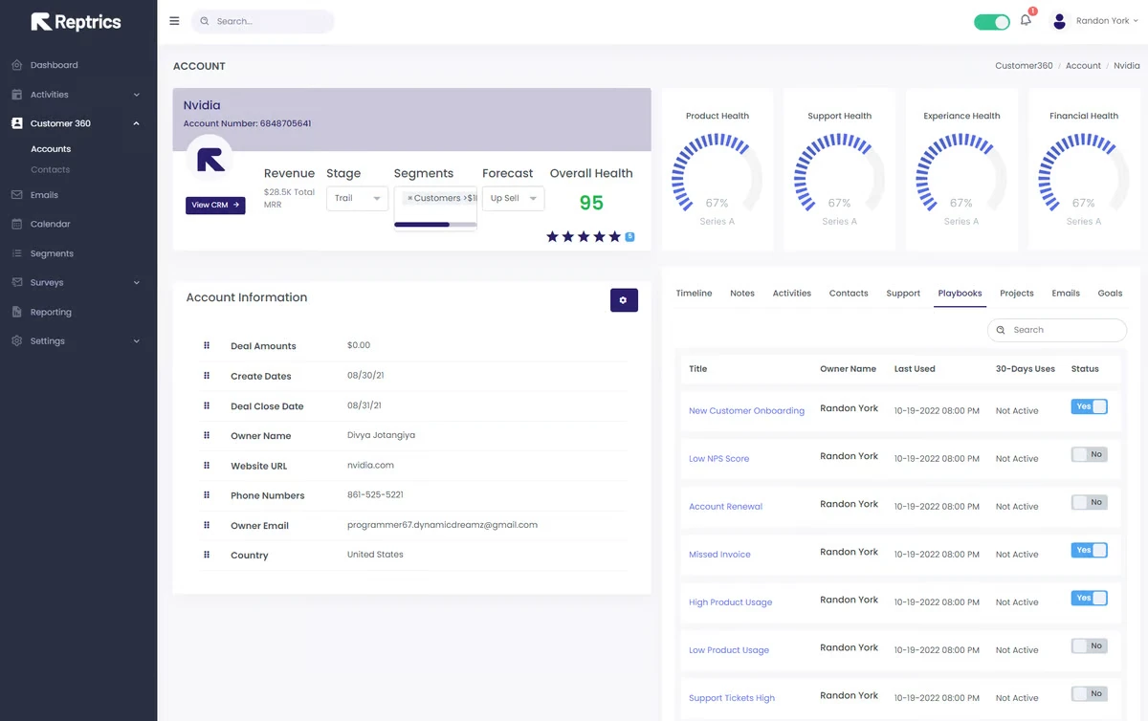Disable the New Customer Onboarding playbook
The image size is (1148, 721).
point(1089,406)
